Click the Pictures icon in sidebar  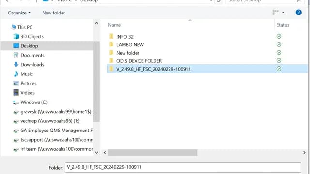click(16, 83)
